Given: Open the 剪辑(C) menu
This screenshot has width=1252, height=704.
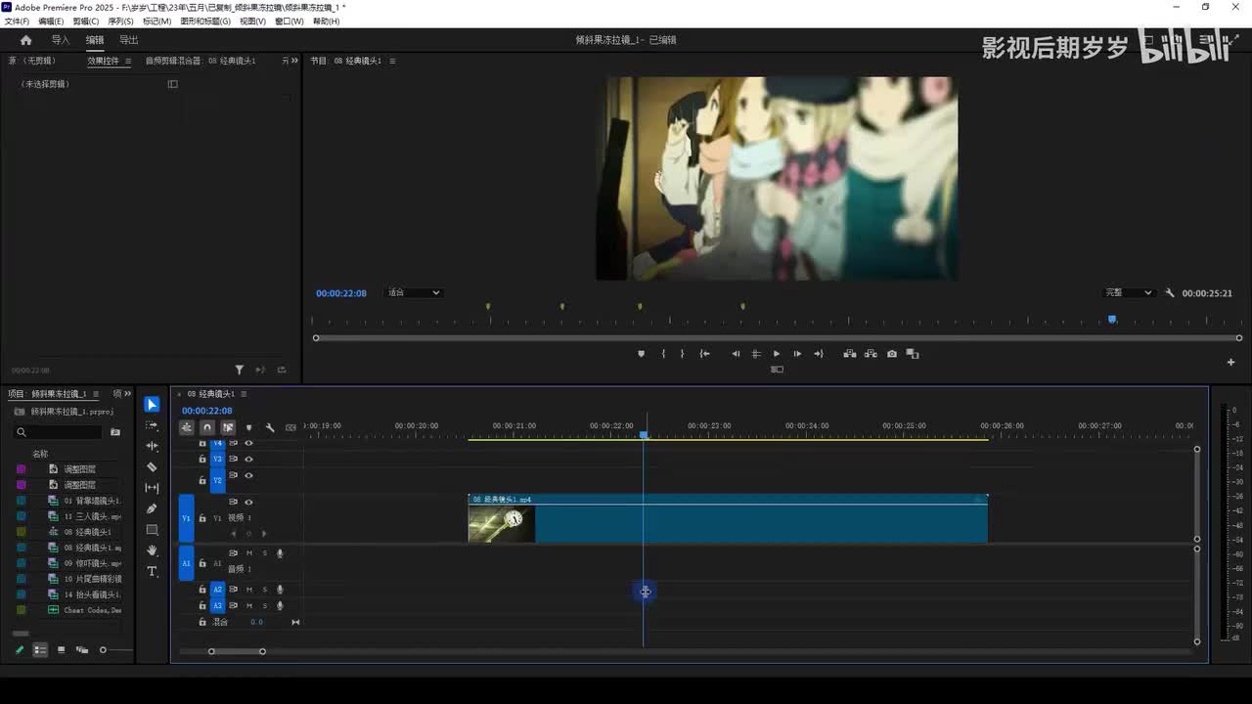Looking at the screenshot, I should tap(86, 21).
